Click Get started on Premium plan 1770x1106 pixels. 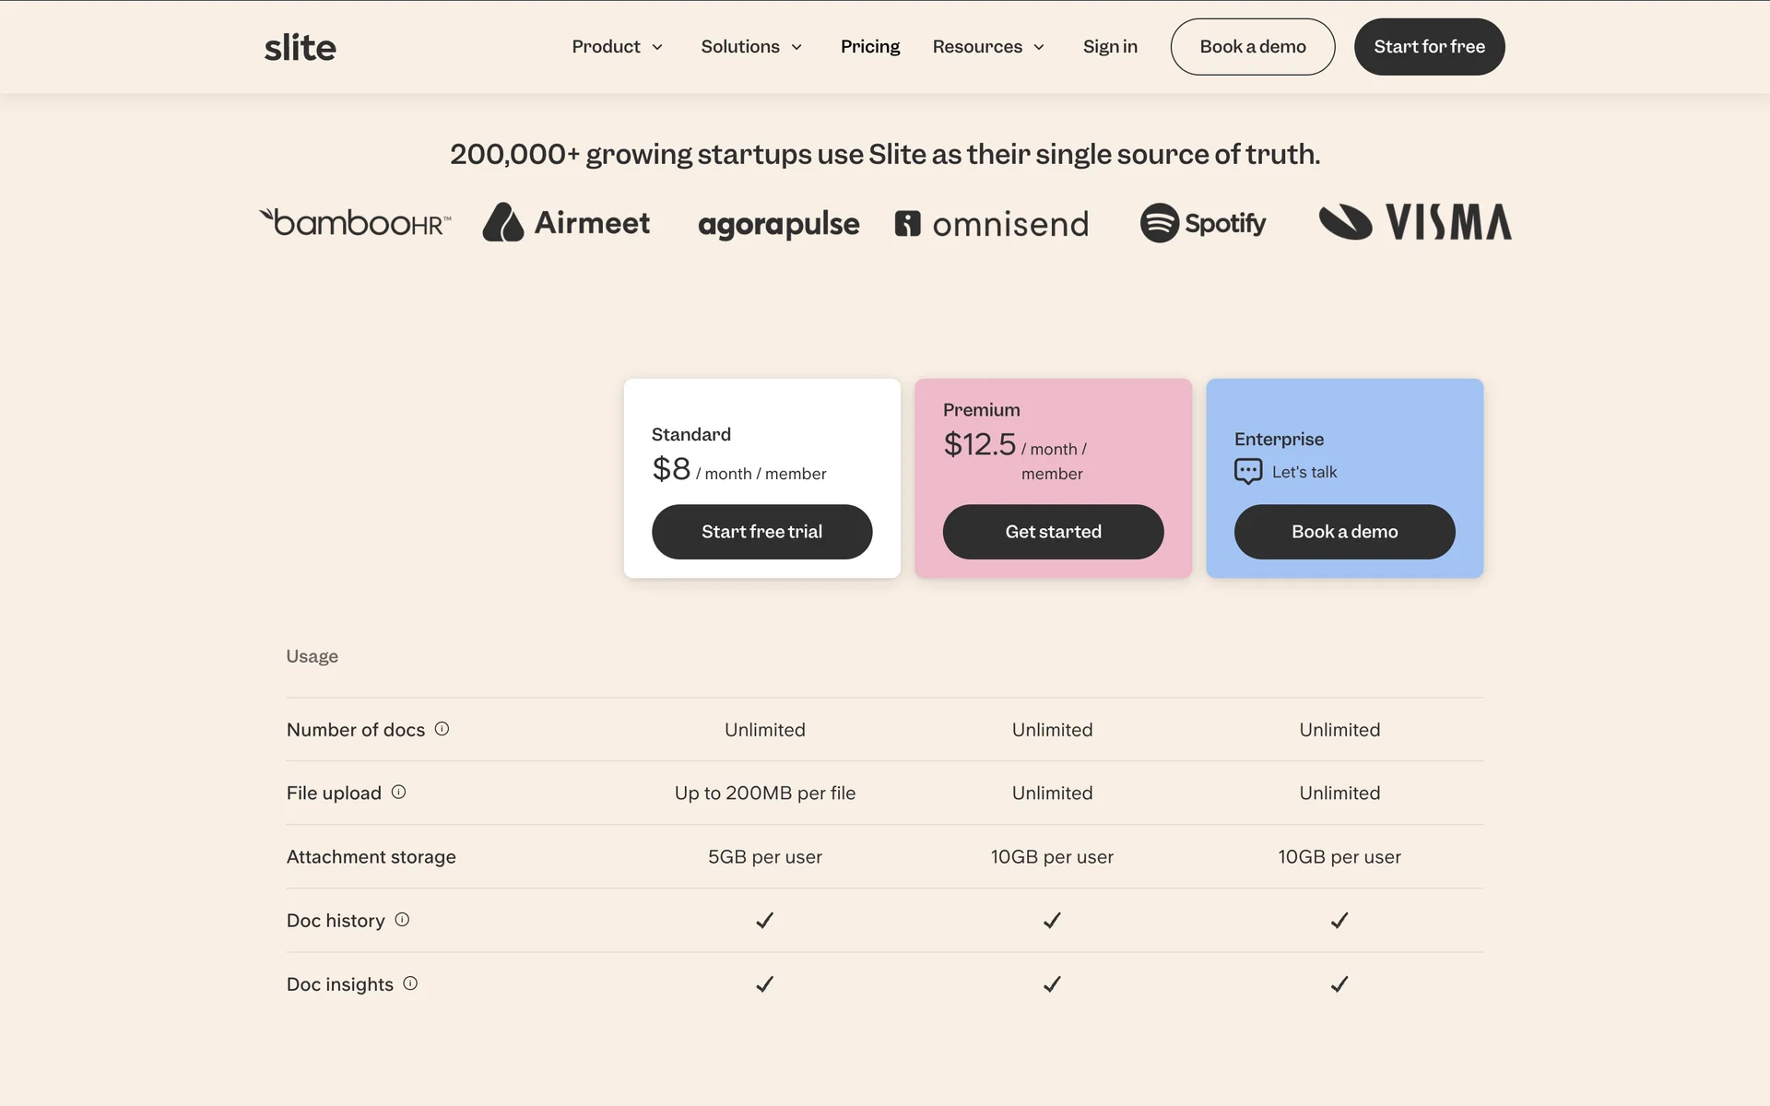[x=1053, y=532]
